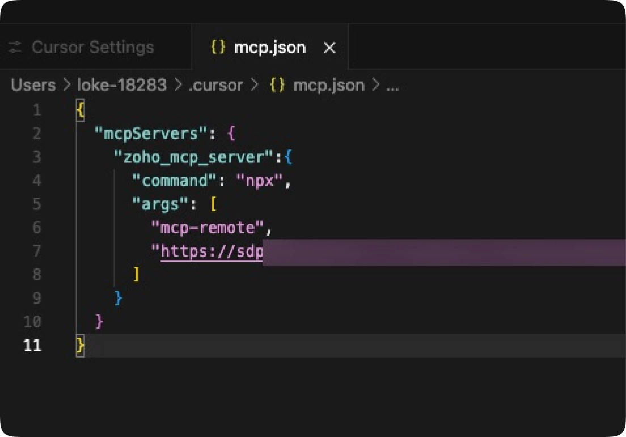
Task: Open the loke-18283 breadcrumb folder
Action: [122, 85]
